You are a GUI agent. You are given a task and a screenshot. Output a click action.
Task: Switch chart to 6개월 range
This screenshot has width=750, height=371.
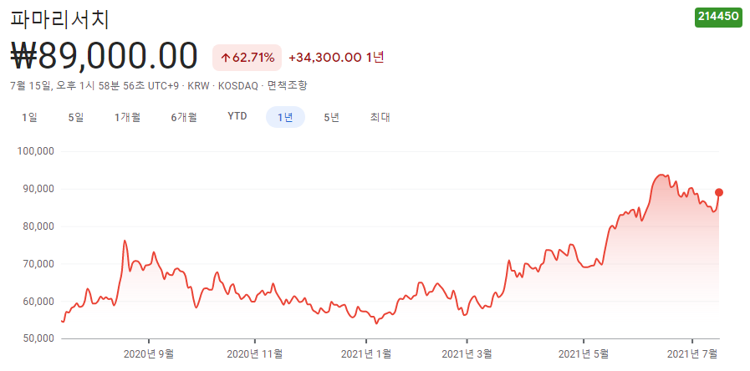click(184, 117)
